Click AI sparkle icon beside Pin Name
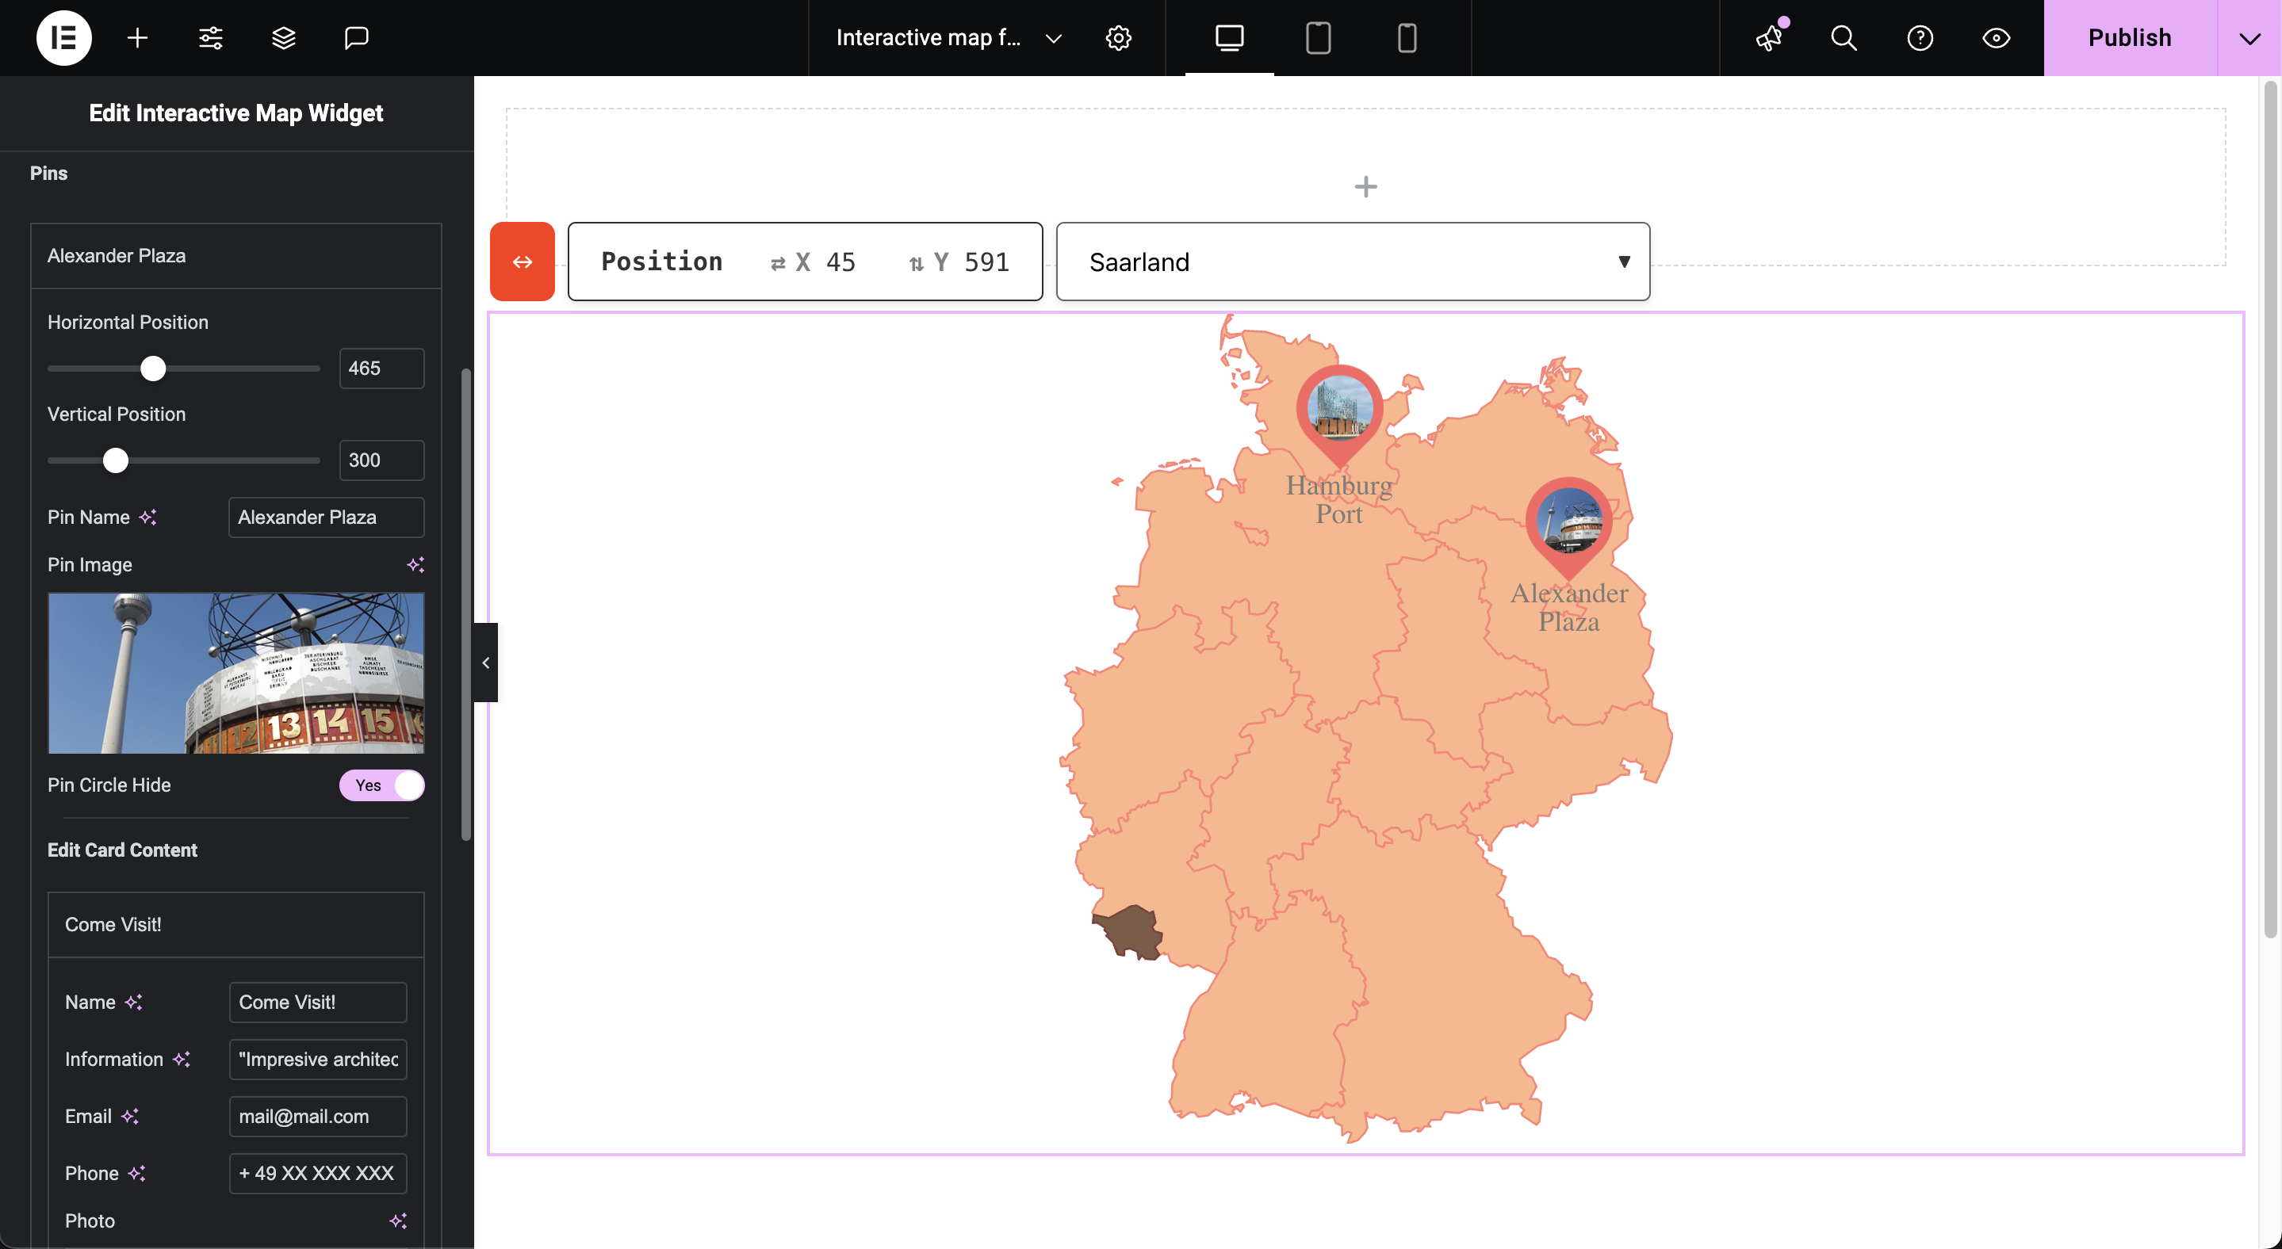This screenshot has height=1249, width=2282. click(148, 517)
